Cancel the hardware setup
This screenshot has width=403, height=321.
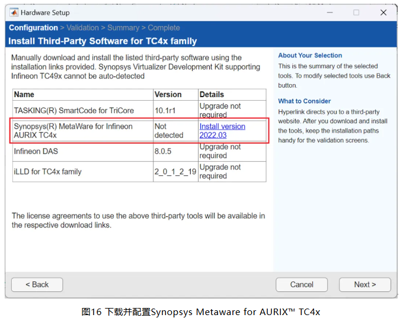(x=302, y=284)
